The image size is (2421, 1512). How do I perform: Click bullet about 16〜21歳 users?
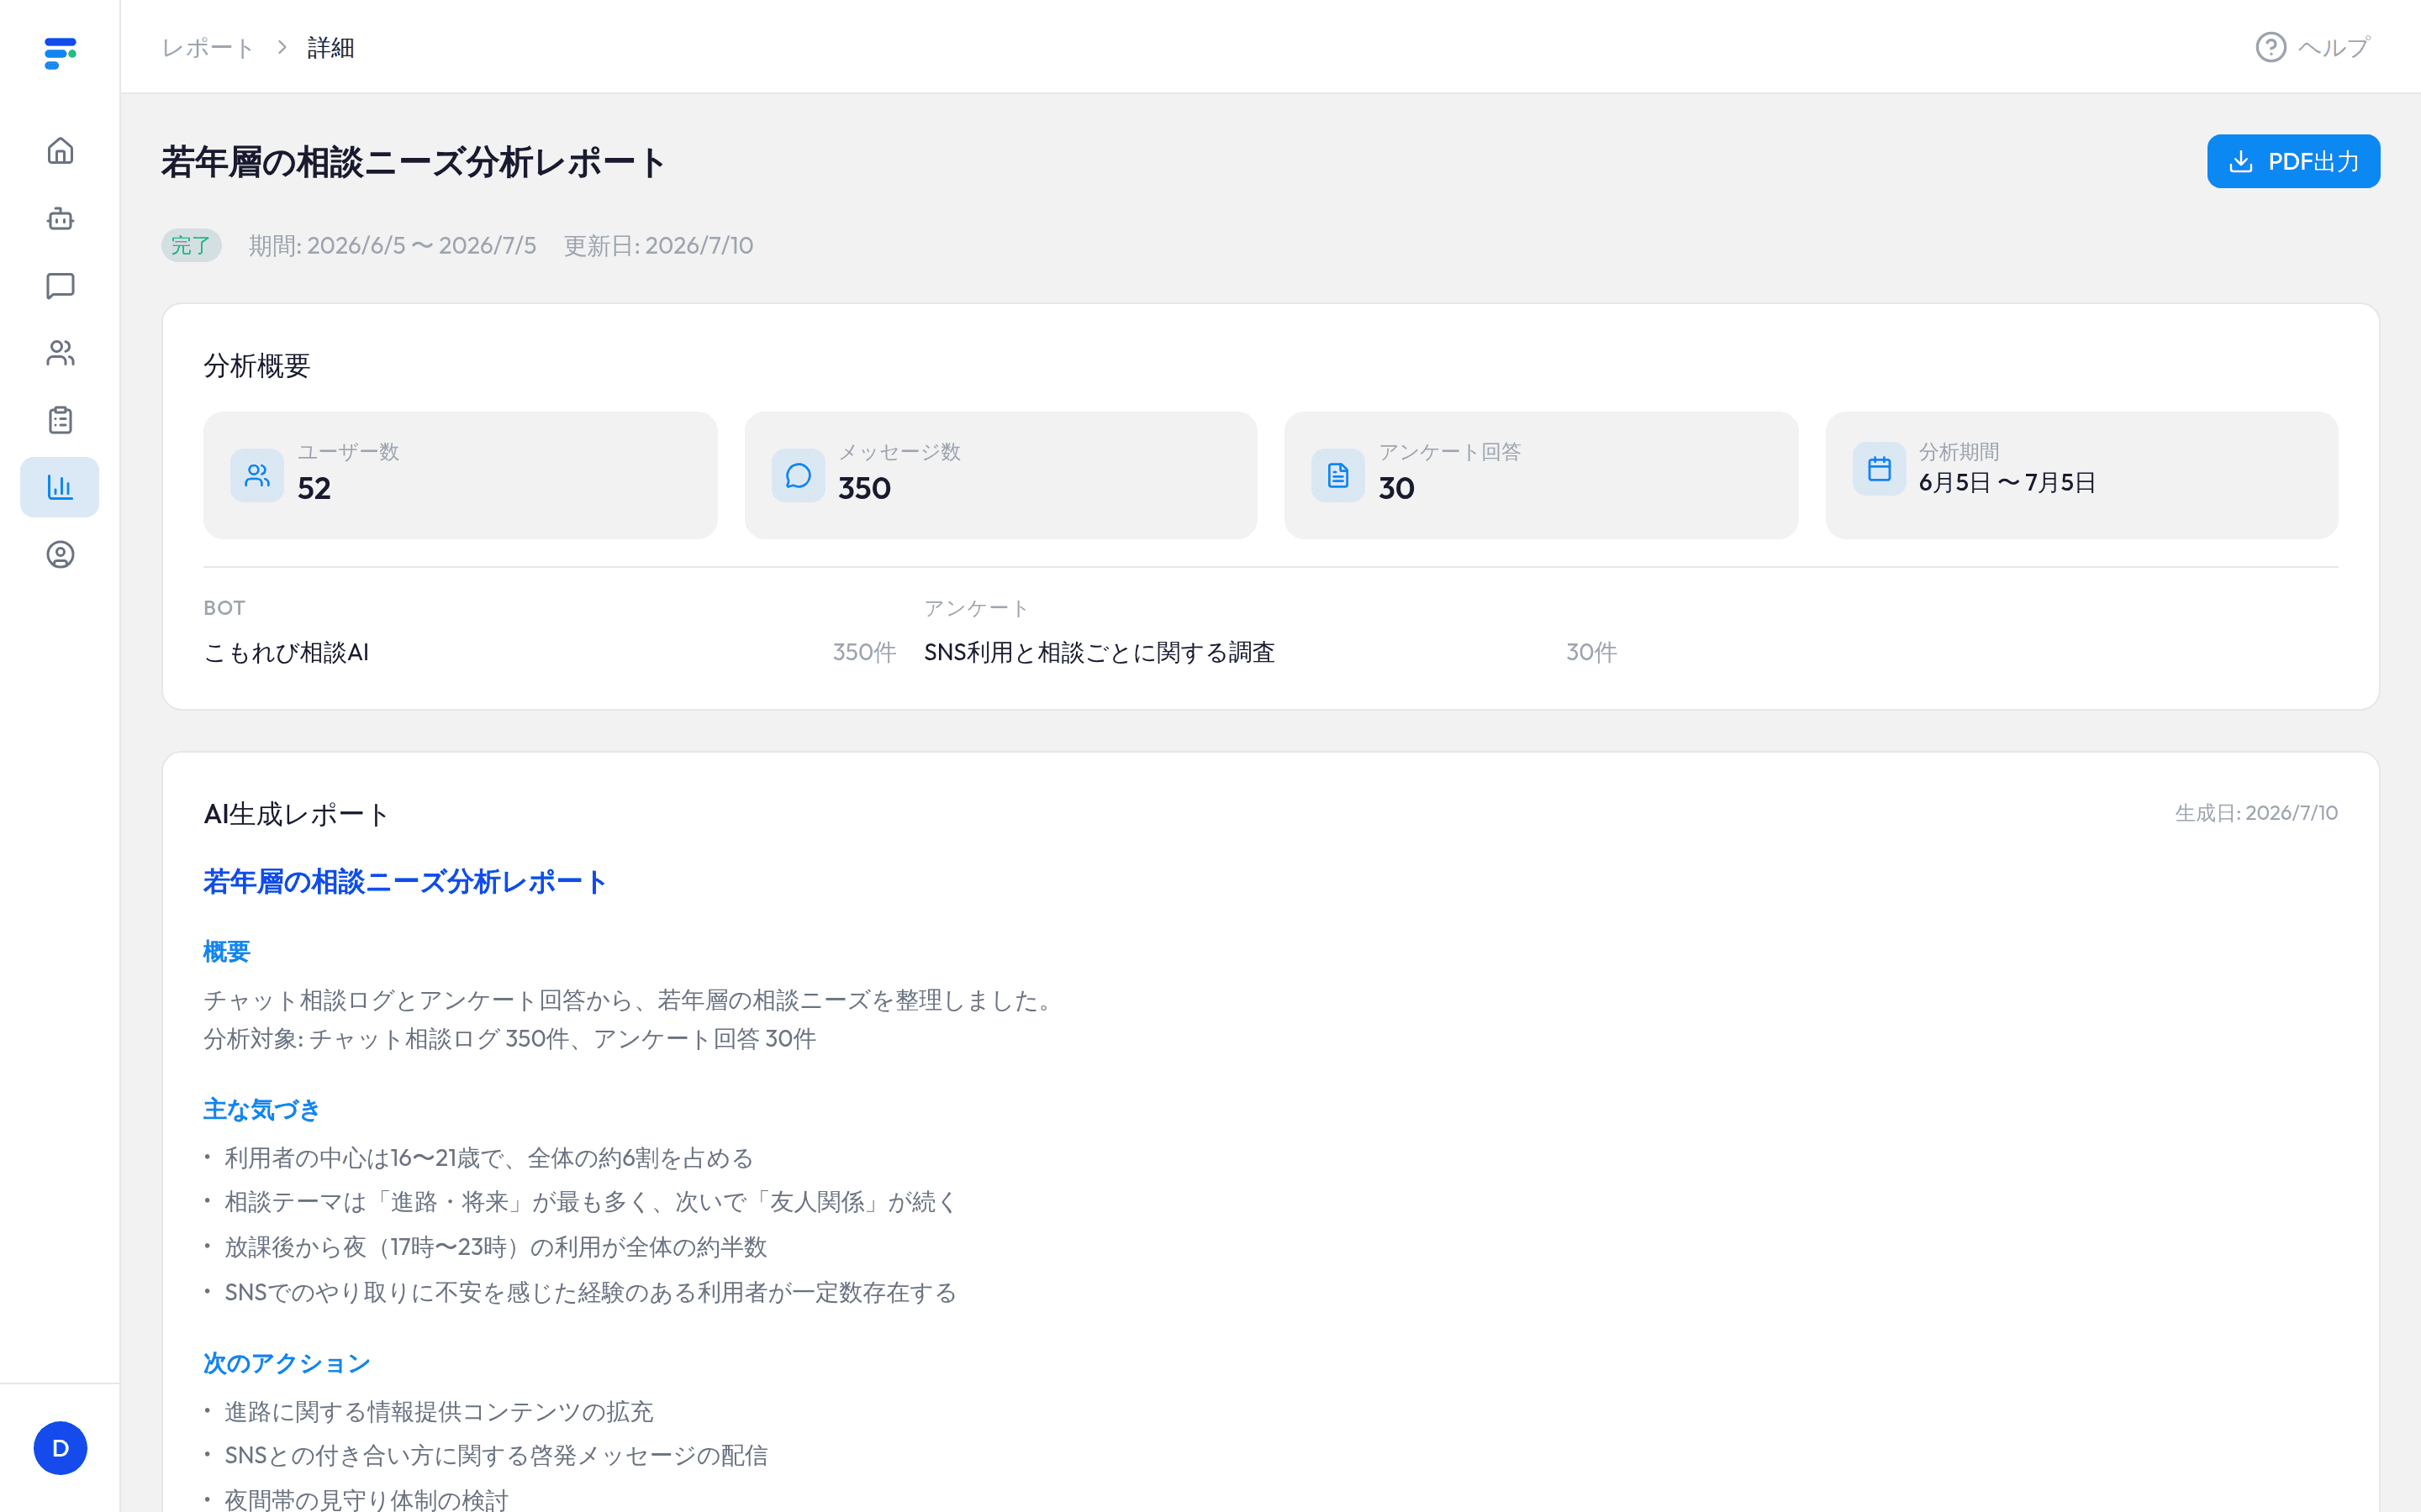coord(488,1158)
